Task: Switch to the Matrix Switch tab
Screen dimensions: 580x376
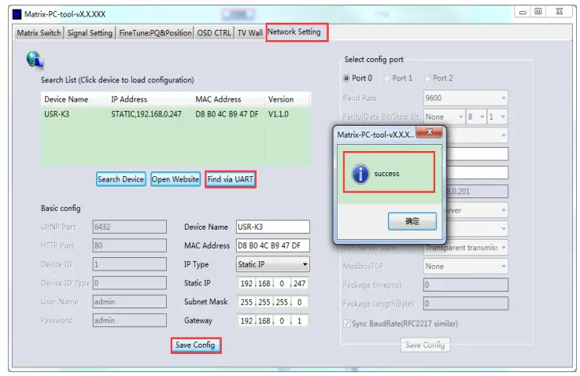Action: point(39,33)
